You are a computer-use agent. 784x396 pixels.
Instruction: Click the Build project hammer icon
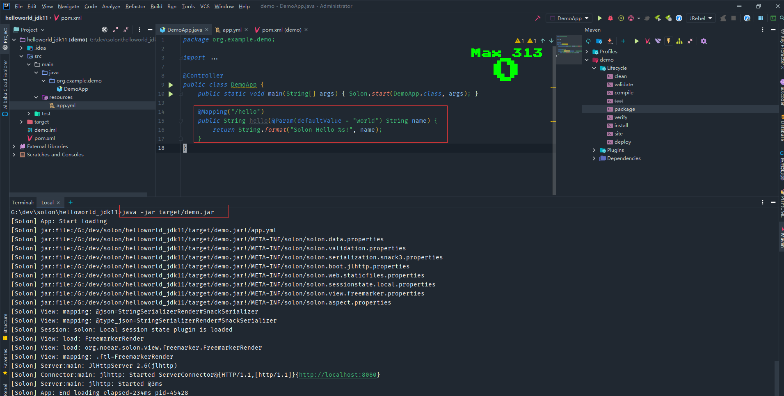point(538,18)
